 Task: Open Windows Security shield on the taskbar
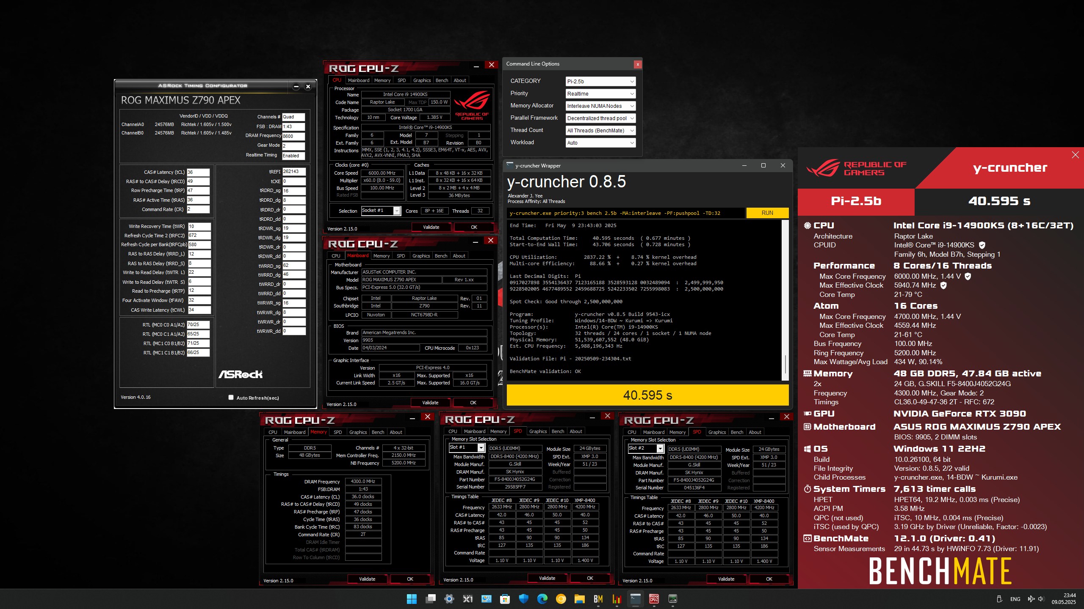(x=523, y=599)
